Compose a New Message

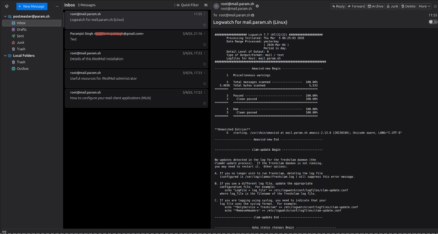click(x=31, y=6)
